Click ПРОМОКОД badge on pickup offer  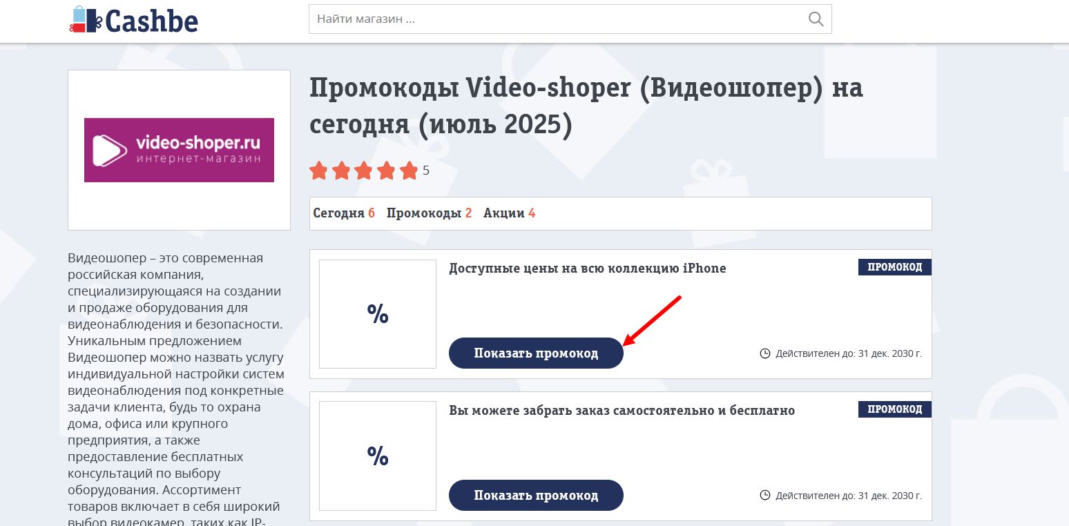click(x=895, y=409)
